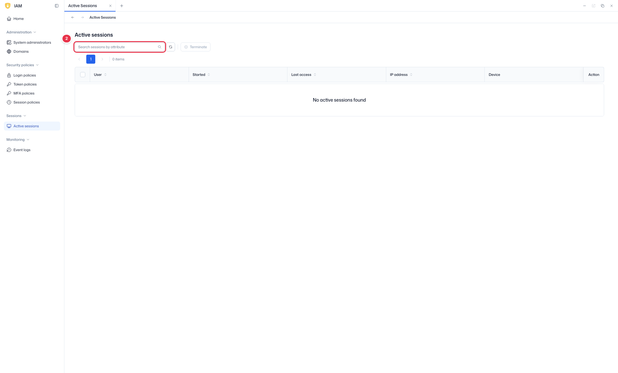
Task: Navigate forward with the right arrow
Action: pos(82,17)
